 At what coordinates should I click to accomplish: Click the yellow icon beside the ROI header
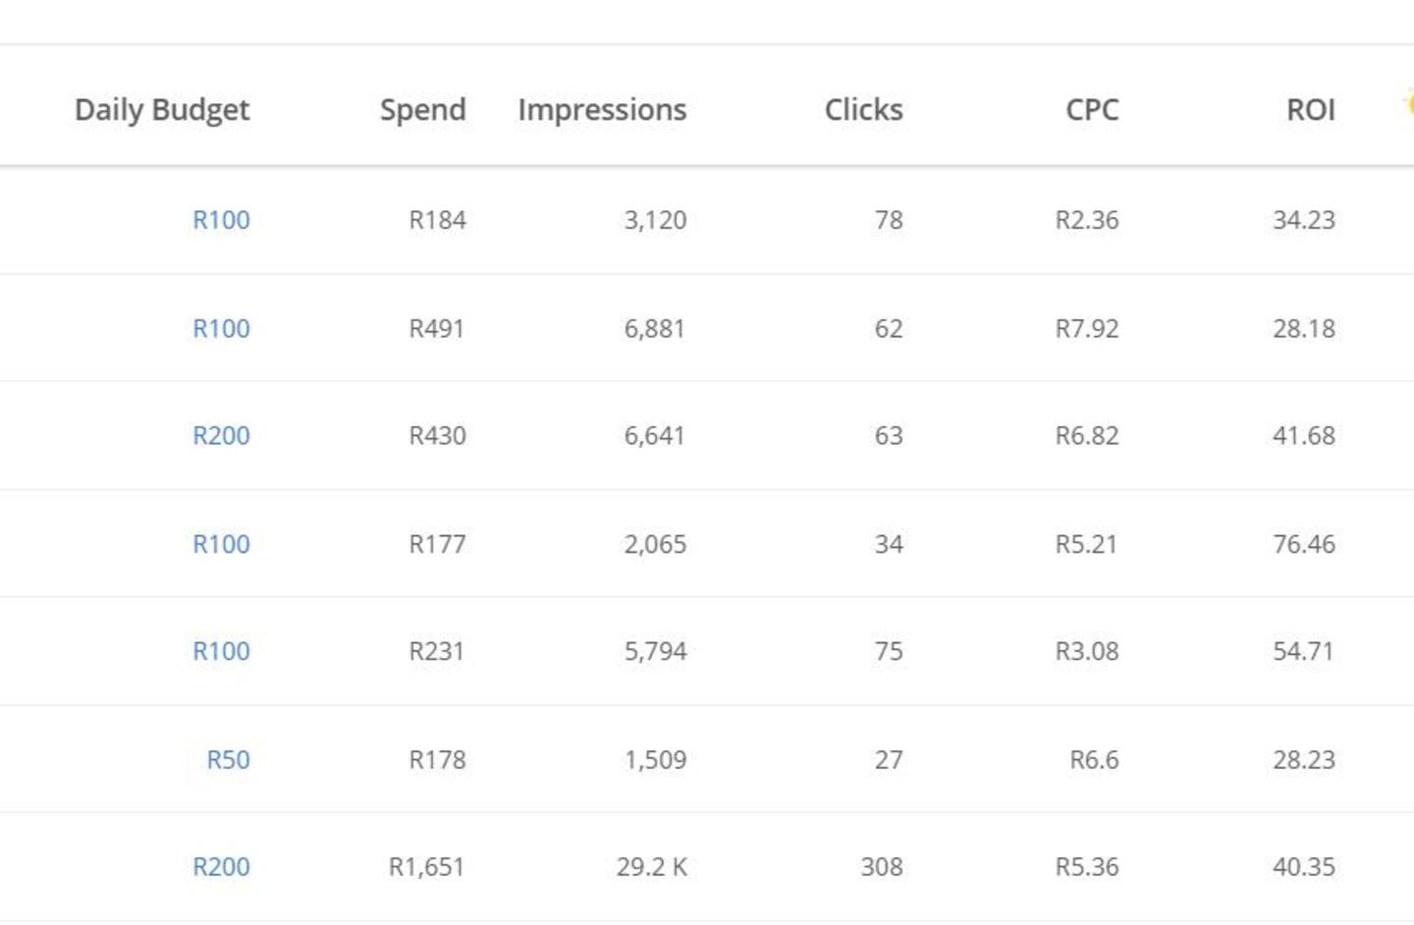(x=1409, y=102)
